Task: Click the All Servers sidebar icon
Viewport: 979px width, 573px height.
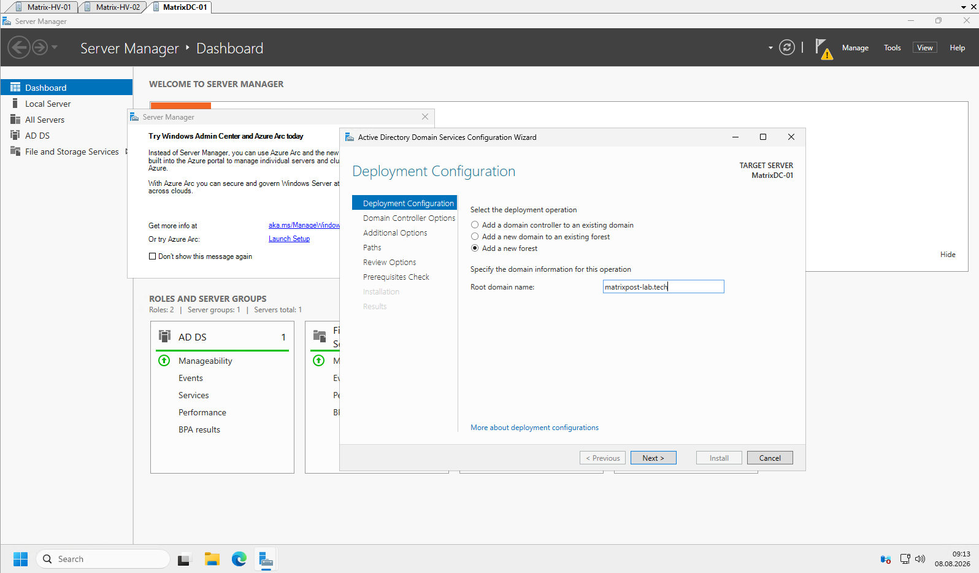Action: click(15, 119)
